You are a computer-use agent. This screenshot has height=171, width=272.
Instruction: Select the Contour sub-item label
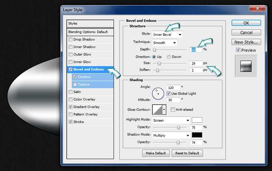84,77
